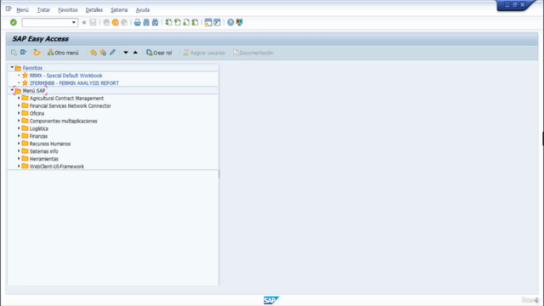This screenshot has height=306, width=544.
Task: Click the SAP menu icon with the pencil
Action: (x=23, y=53)
